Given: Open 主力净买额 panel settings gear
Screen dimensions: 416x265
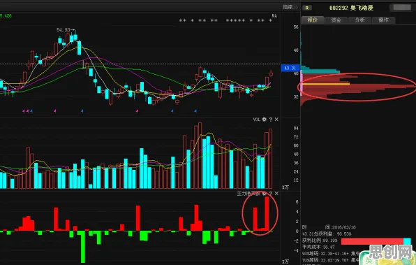Looking at the screenshot, I should click(265, 194).
